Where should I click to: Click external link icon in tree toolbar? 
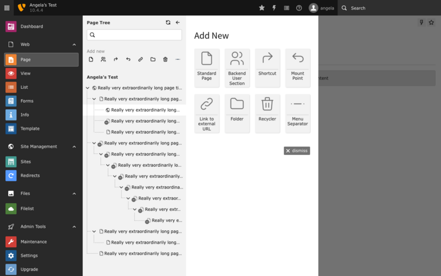141,59
